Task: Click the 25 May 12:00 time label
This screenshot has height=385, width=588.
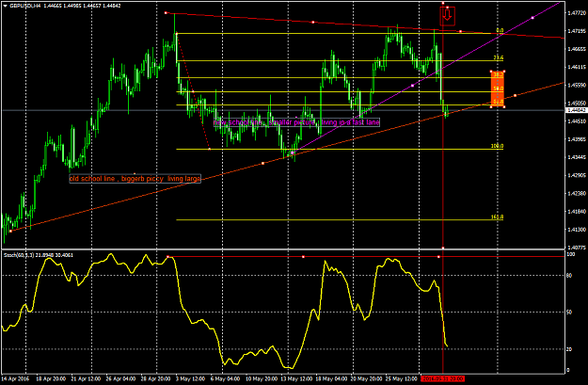Action: tap(402, 378)
